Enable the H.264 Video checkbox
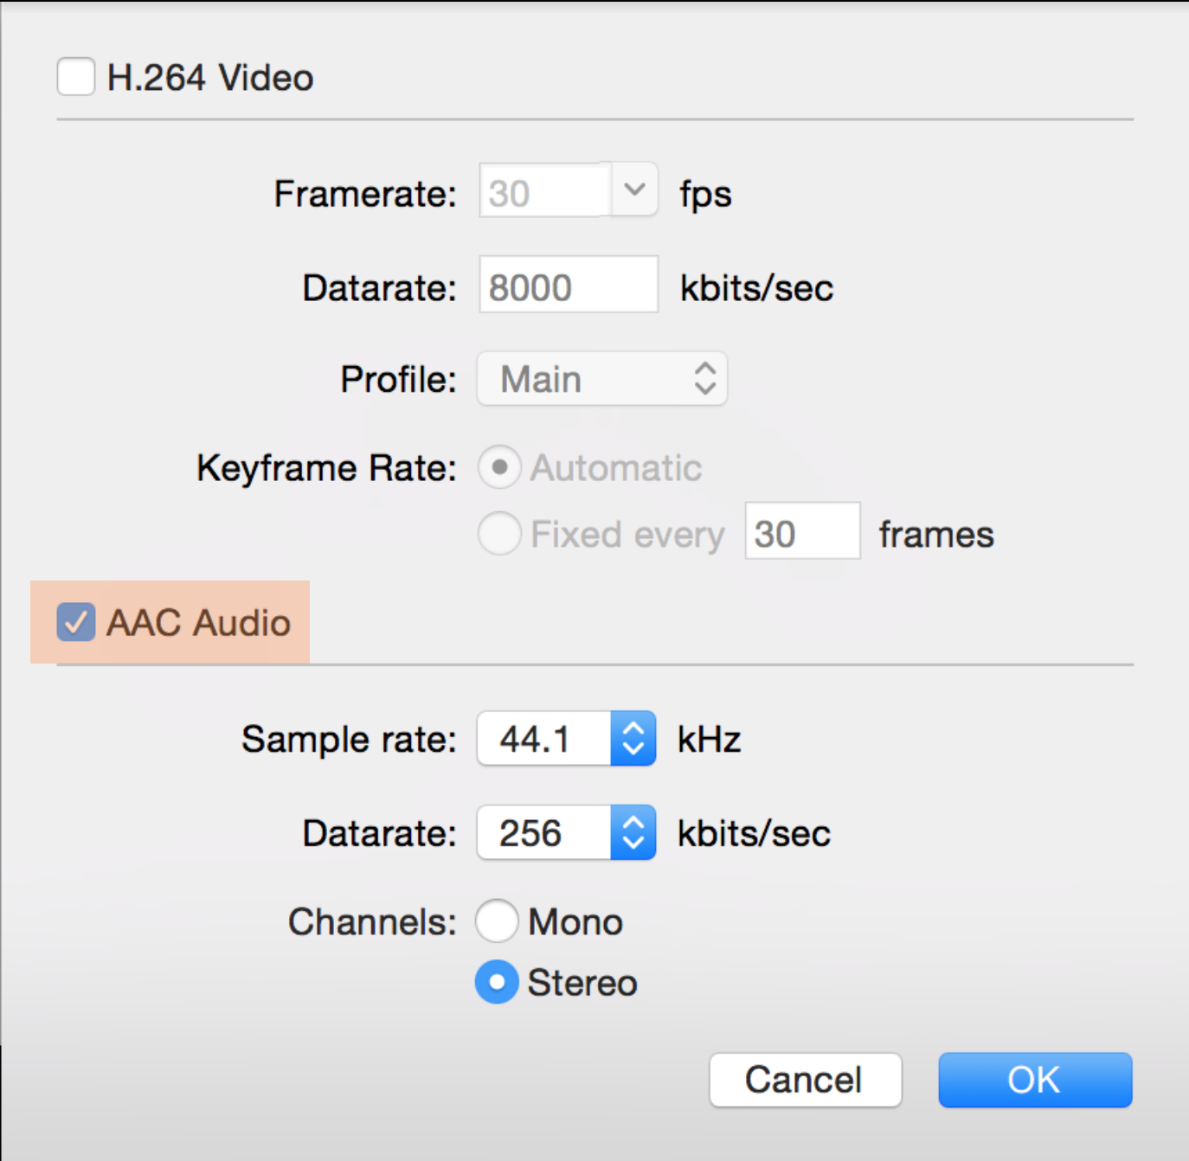The height and width of the screenshot is (1161, 1189). (76, 77)
